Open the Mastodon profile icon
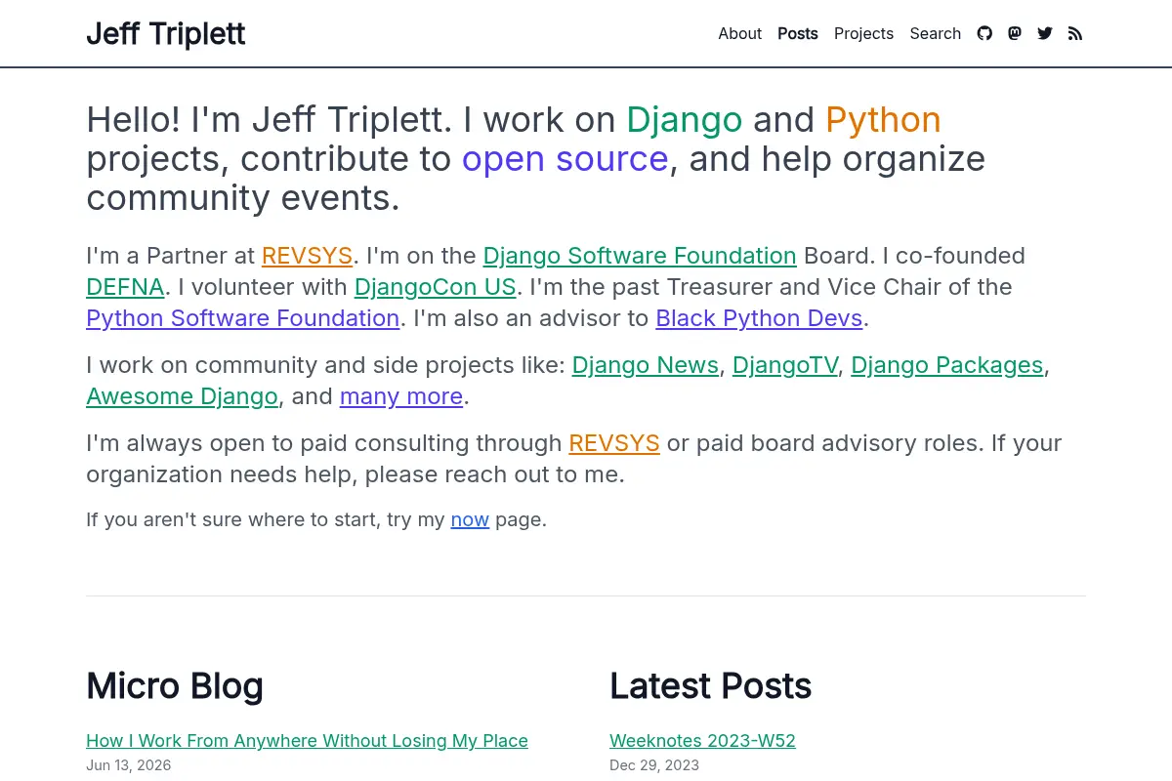Viewport: 1172px width, 781px height. click(x=1015, y=33)
